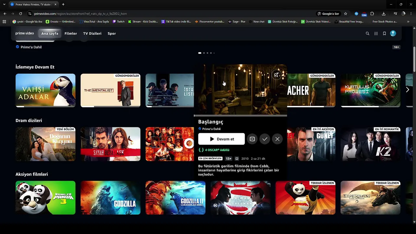Open the Free Stock Photos bookmark
Viewport: 416px width, 234px height.
click(x=382, y=22)
